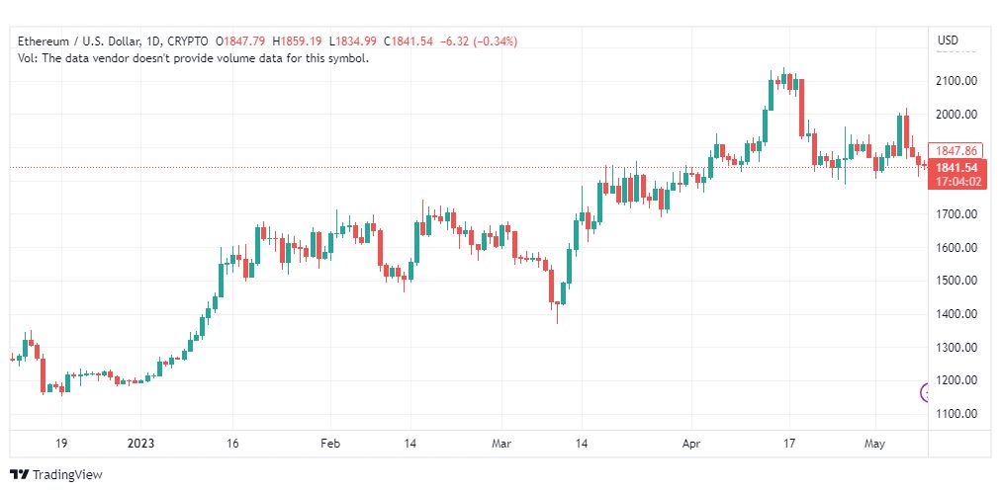Select the 1D interval label
Image resolution: width=1001 pixels, height=492 pixels.
tap(152, 41)
